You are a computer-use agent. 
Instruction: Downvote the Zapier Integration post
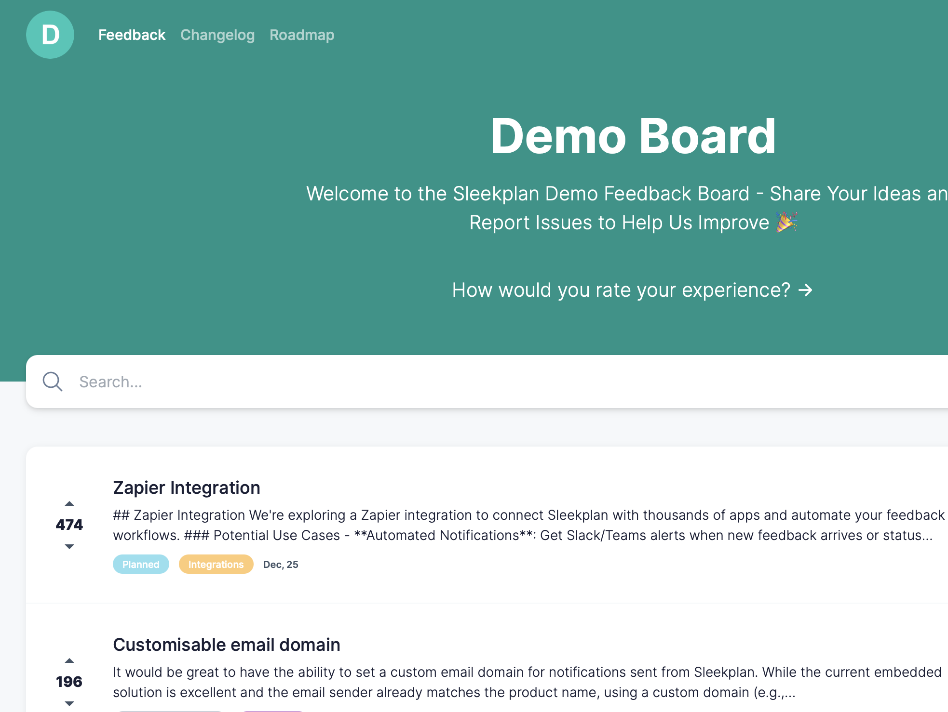(x=69, y=546)
